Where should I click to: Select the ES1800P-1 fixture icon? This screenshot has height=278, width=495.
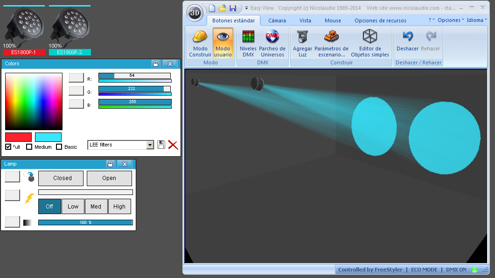[x=24, y=28]
